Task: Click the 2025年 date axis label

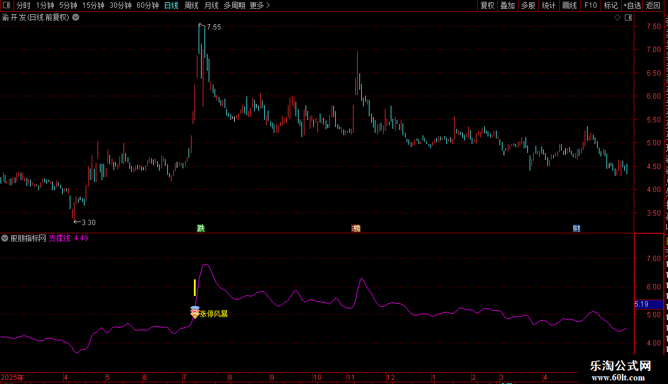Action: [x=12, y=377]
